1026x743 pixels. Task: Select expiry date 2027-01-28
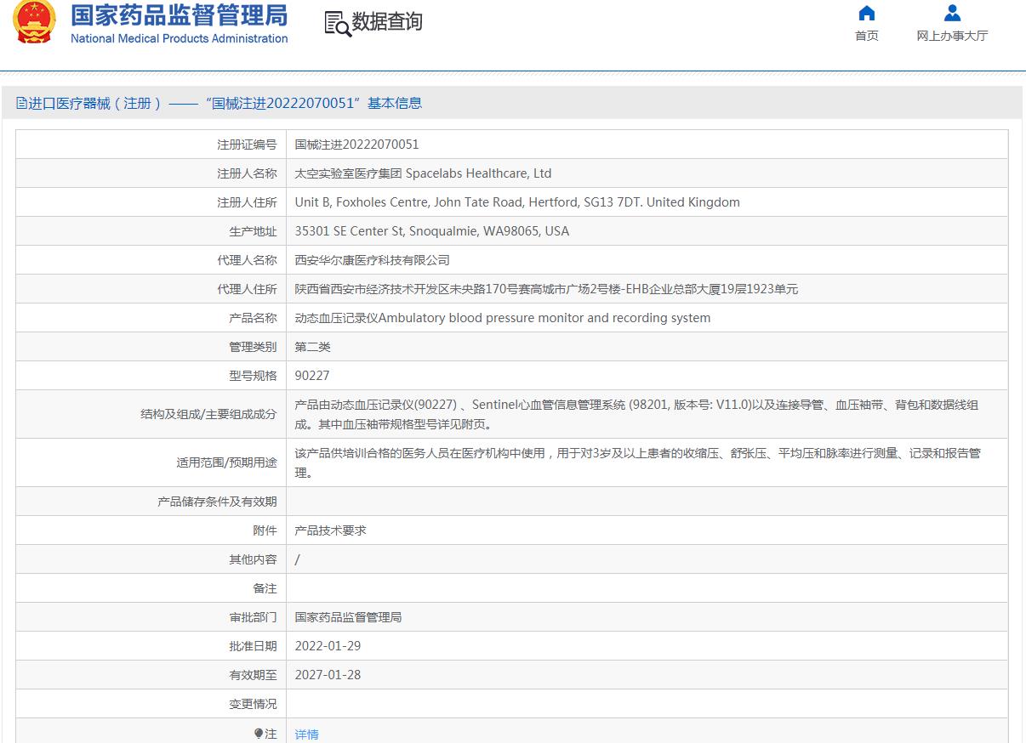tap(328, 675)
